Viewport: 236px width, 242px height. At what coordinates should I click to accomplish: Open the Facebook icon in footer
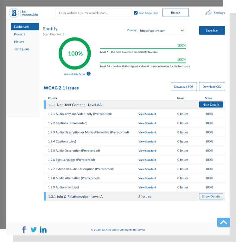[x=24, y=230]
